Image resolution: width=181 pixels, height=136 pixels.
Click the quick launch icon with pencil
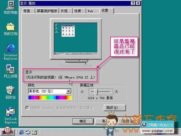click(x=35, y=132)
